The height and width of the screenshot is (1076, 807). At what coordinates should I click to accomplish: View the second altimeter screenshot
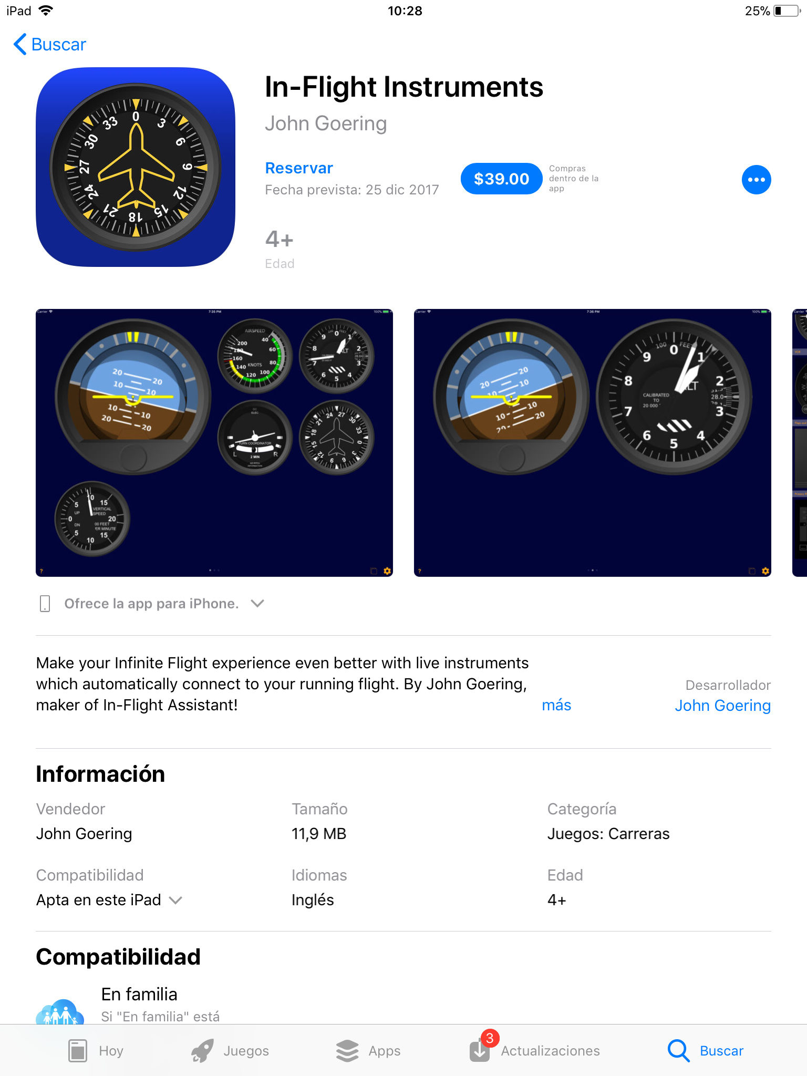(593, 442)
